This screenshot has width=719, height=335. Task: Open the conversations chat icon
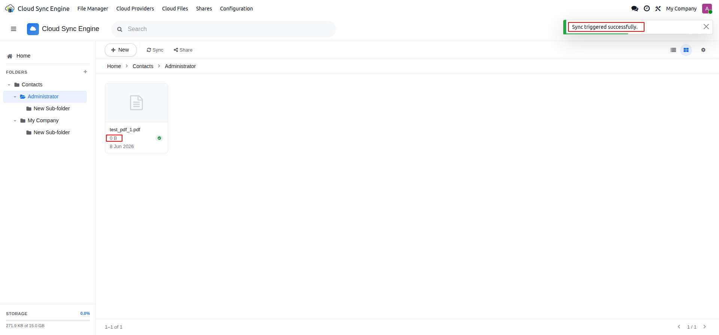[635, 9]
